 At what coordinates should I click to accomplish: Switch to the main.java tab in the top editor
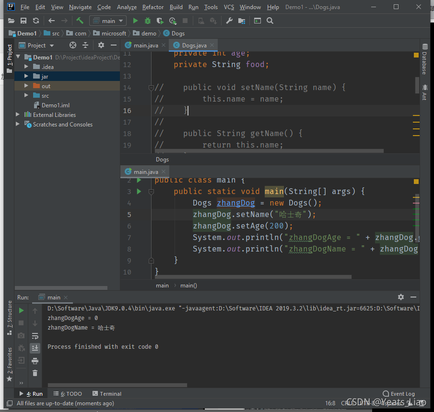pyautogui.click(x=145, y=45)
